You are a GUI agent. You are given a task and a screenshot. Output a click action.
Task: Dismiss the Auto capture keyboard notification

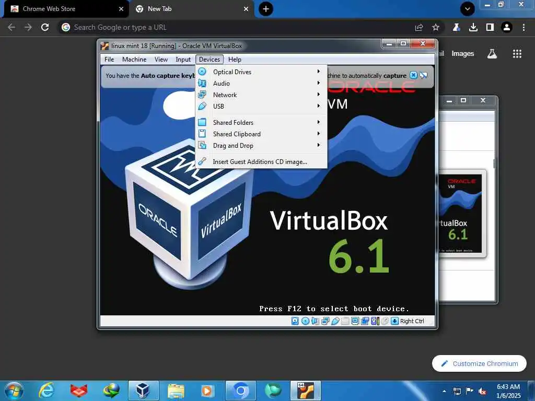[x=413, y=75]
